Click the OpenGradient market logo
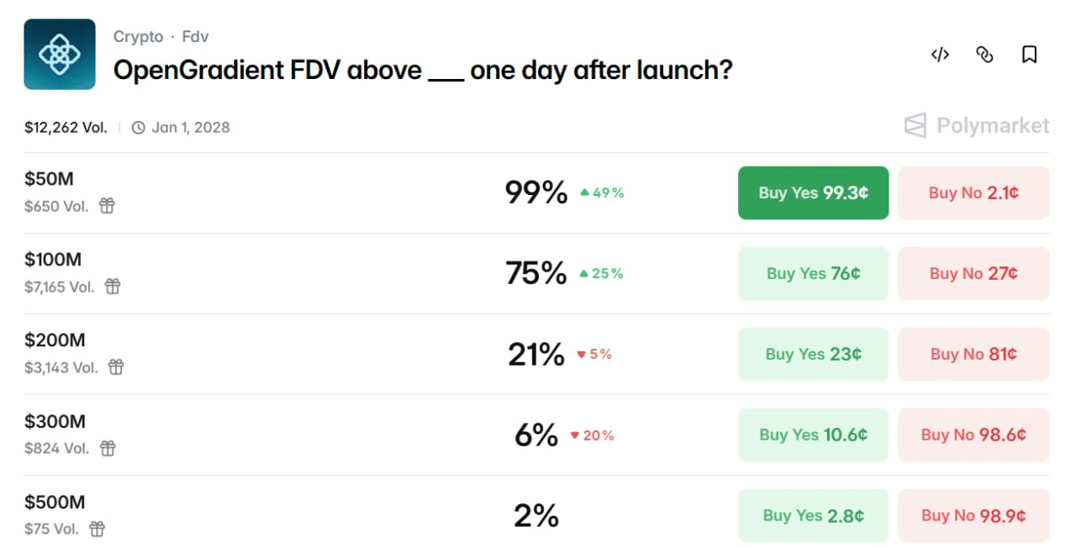Screen dimensions: 1076x548 pos(60,55)
